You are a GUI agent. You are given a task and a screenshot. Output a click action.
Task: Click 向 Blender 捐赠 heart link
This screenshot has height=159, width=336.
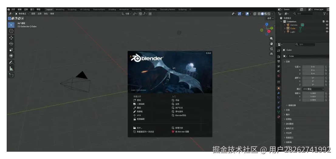point(180,132)
